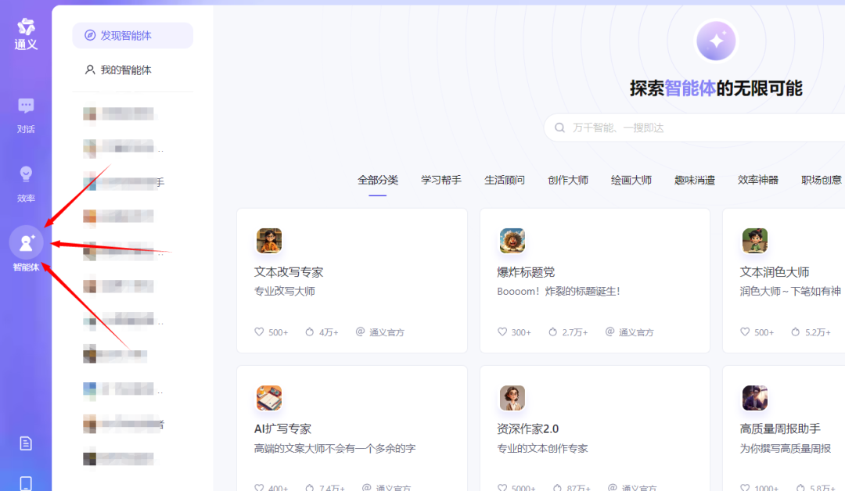Open the 效率 lightbulb section
This screenshot has width=845, height=491.
[26, 185]
